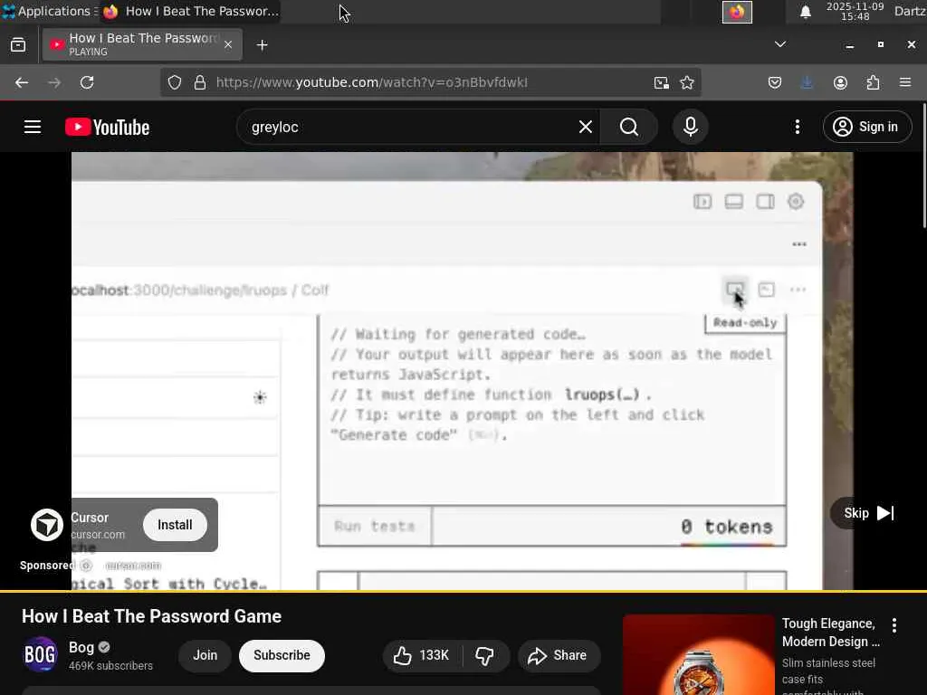This screenshot has height=695, width=927.
Task: Join the Bog channel membership
Action: (205, 655)
